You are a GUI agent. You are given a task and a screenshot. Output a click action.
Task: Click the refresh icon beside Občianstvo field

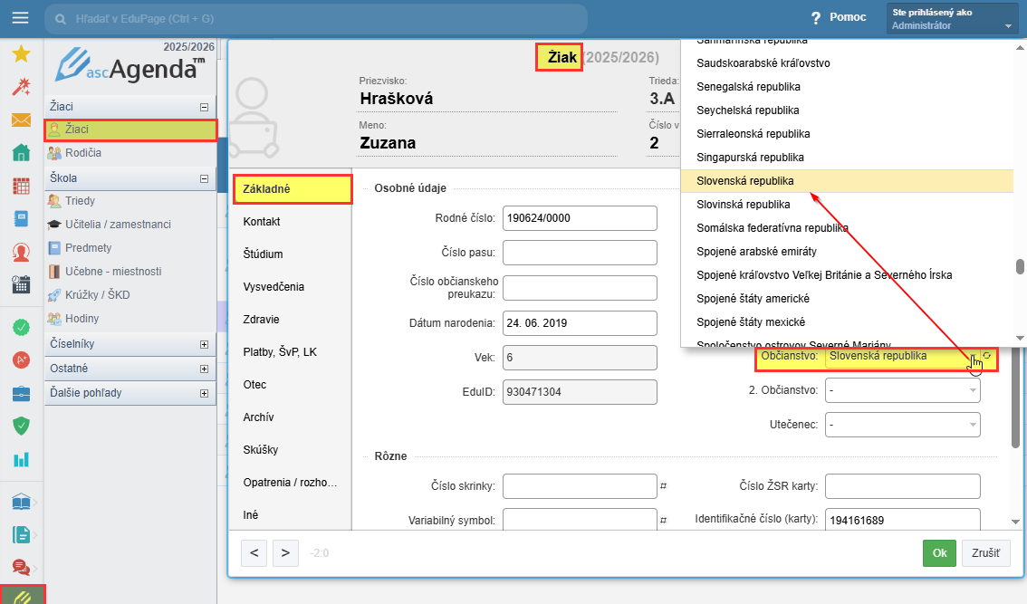pyautogui.click(x=987, y=357)
